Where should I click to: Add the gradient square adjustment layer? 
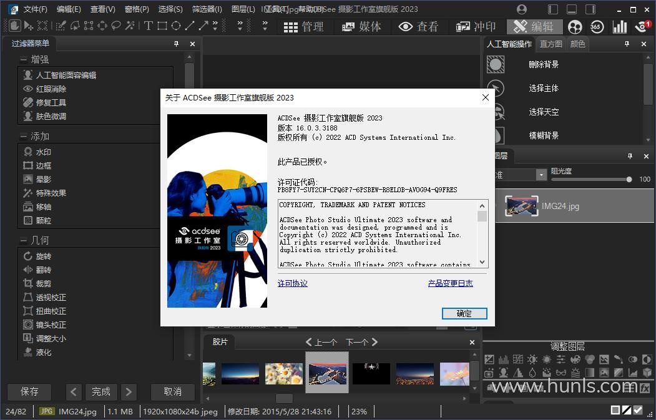[589, 373]
